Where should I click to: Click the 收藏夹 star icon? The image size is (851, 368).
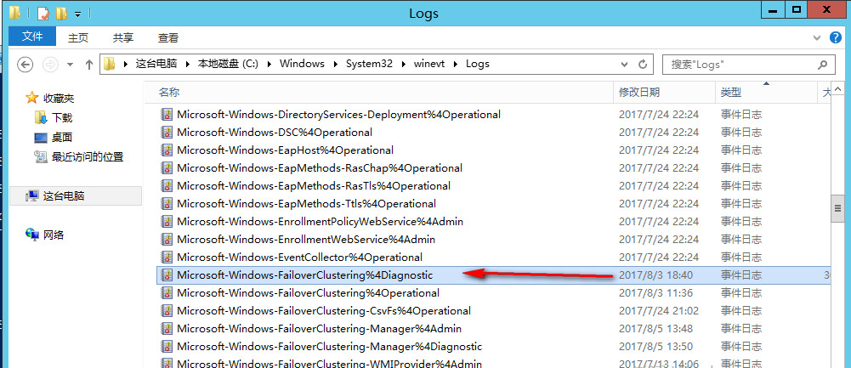[32, 98]
